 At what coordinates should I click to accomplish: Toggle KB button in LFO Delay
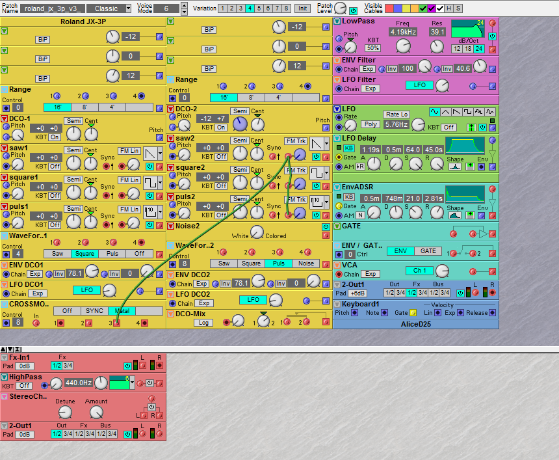click(348, 148)
